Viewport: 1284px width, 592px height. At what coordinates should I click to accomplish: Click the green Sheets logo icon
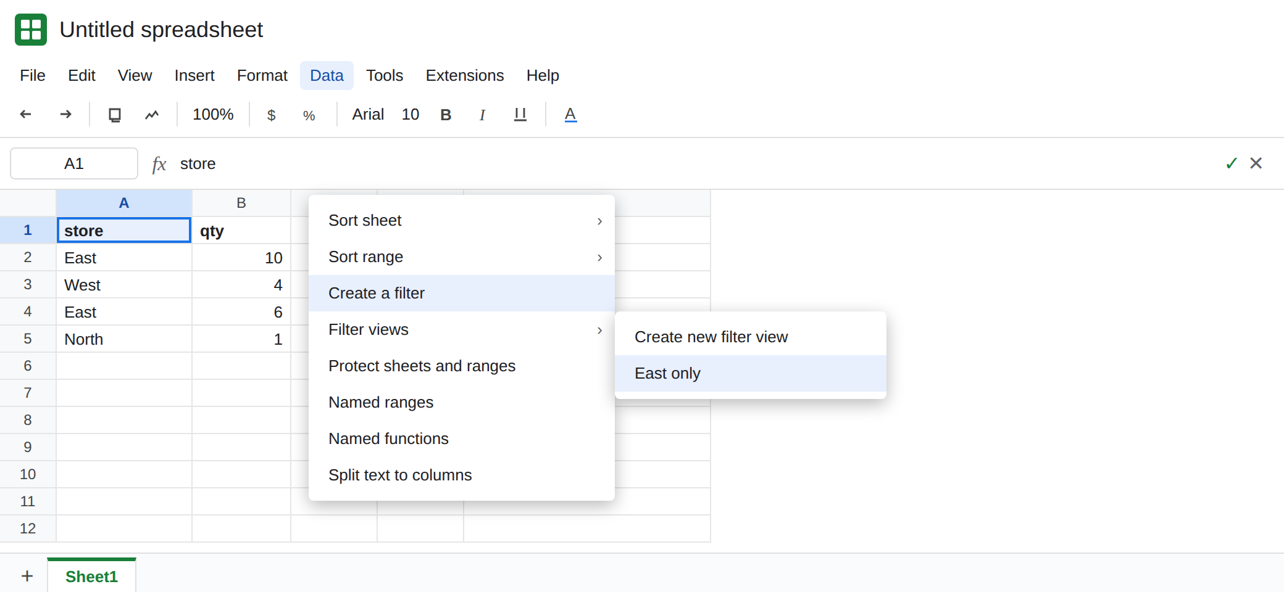coord(31,30)
